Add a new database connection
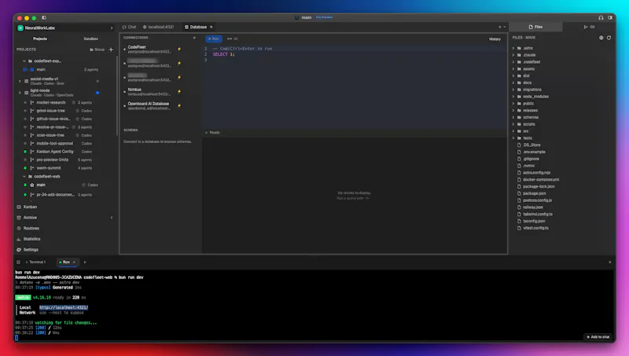The image size is (629, 356). pyautogui.click(x=194, y=38)
